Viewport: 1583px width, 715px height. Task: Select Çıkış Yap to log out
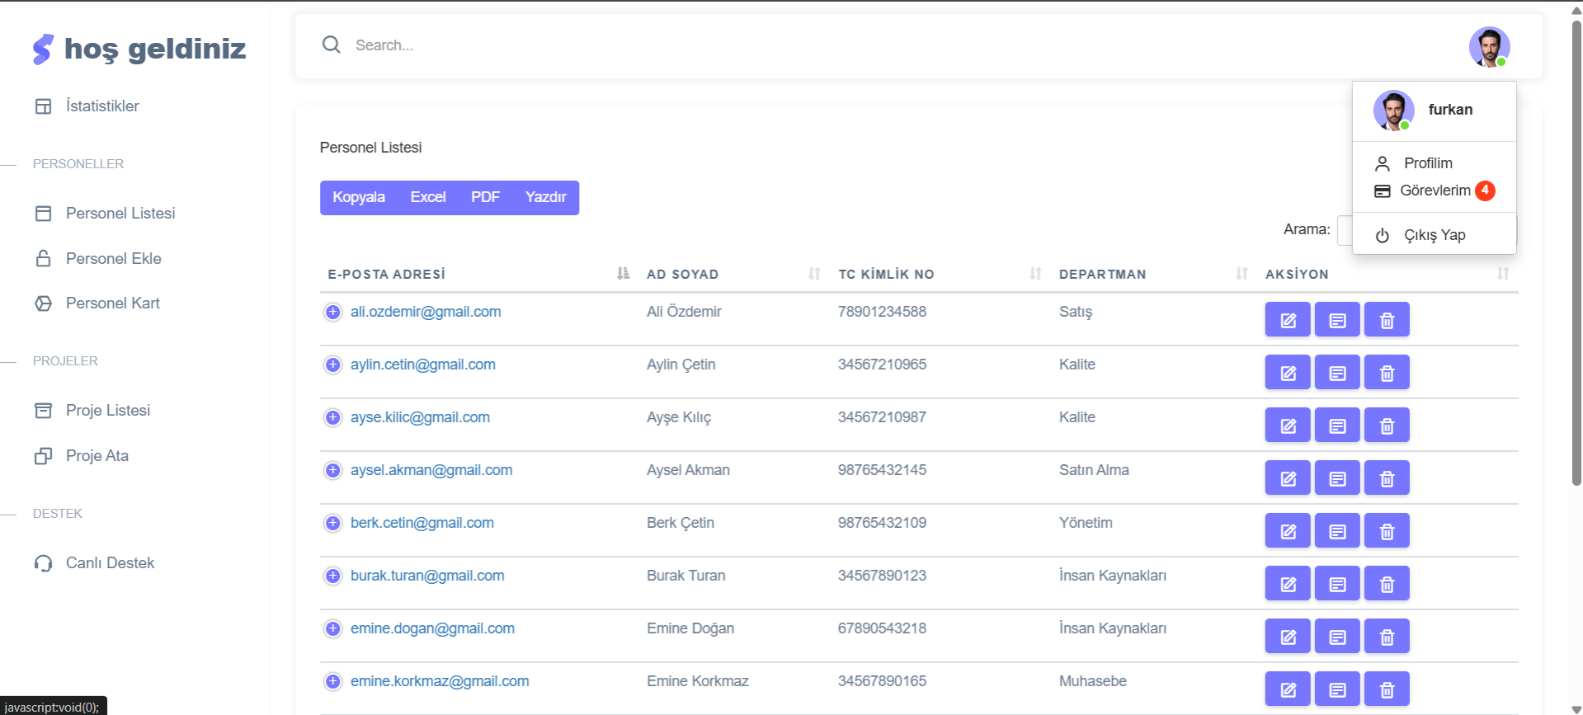tap(1434, 235)
